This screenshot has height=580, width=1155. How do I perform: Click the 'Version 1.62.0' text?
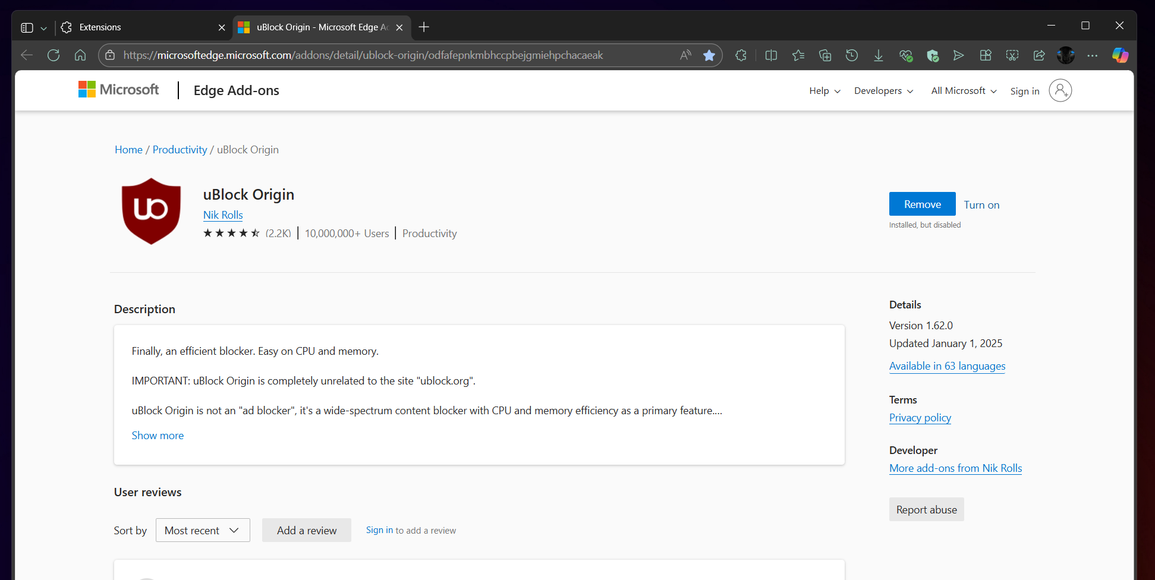pyautogui.click(x=921, y=326)
